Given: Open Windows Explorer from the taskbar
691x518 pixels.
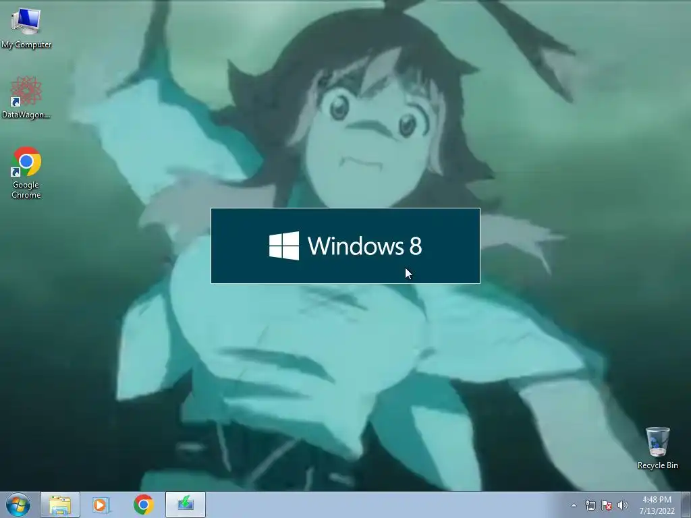Looking at the screenshot, I should point(60,505).
